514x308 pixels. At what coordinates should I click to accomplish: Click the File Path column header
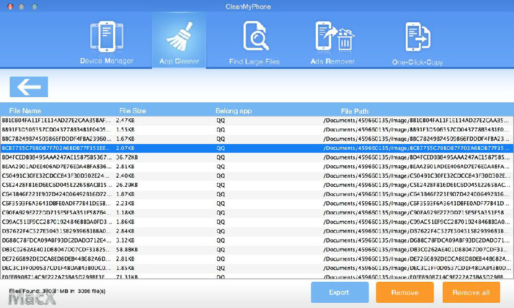click(355, 111)
